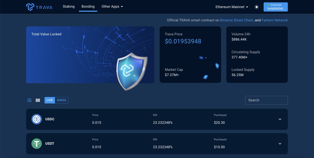
Task: Click the Circulating Supply 377.40M+ value
Action: click(x=239, y=57)
